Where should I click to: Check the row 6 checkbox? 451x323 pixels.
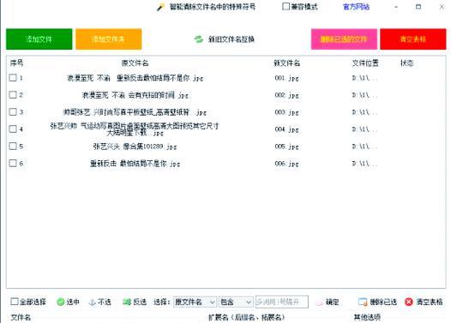(13, 164)
